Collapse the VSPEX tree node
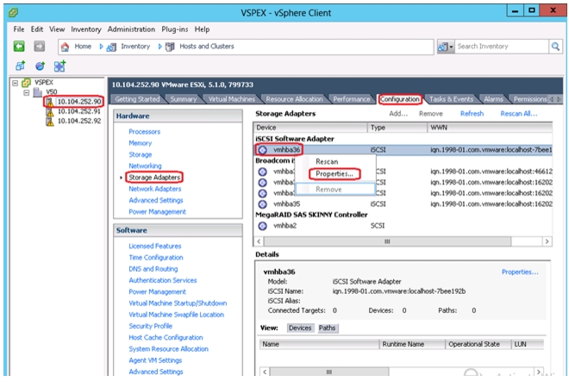This screenshot has width=569, height=388. [x=15, y=83]
